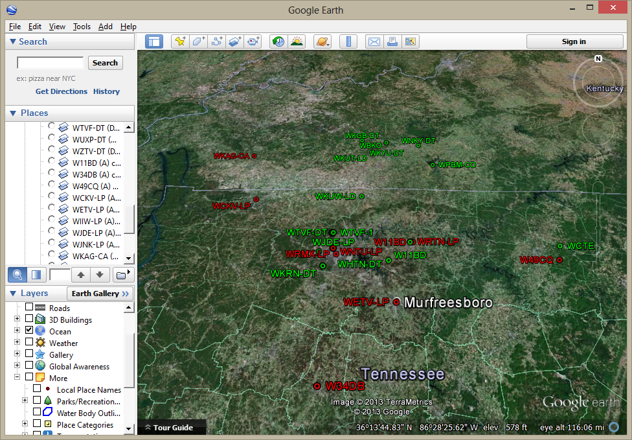Image resolution: width=632 pixels, height=440 pixels.
Task: Select the WTVF-DT radio button
Action: tap(51, 126)
